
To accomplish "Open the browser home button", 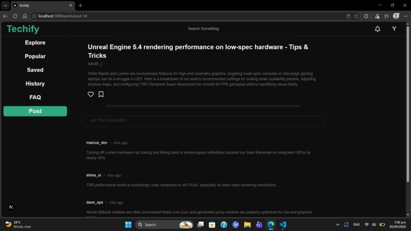I will pos(24,16).
